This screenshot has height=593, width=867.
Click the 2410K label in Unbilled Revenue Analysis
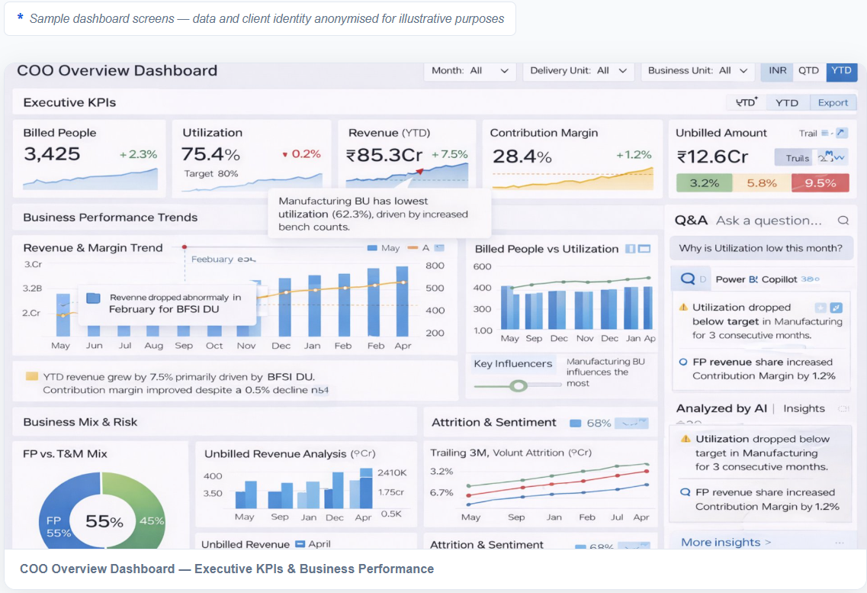click(392, 472)
